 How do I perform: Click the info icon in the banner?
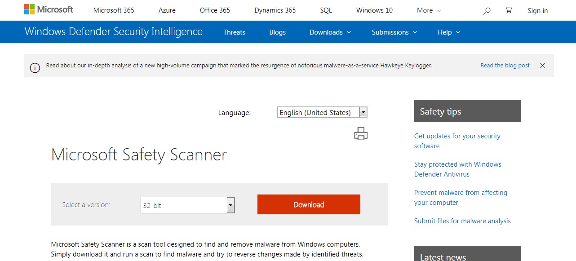tap(35, 68)
